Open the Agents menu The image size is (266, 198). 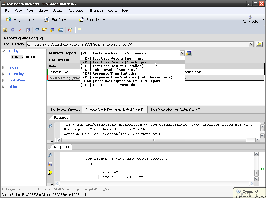pos(112,11)
